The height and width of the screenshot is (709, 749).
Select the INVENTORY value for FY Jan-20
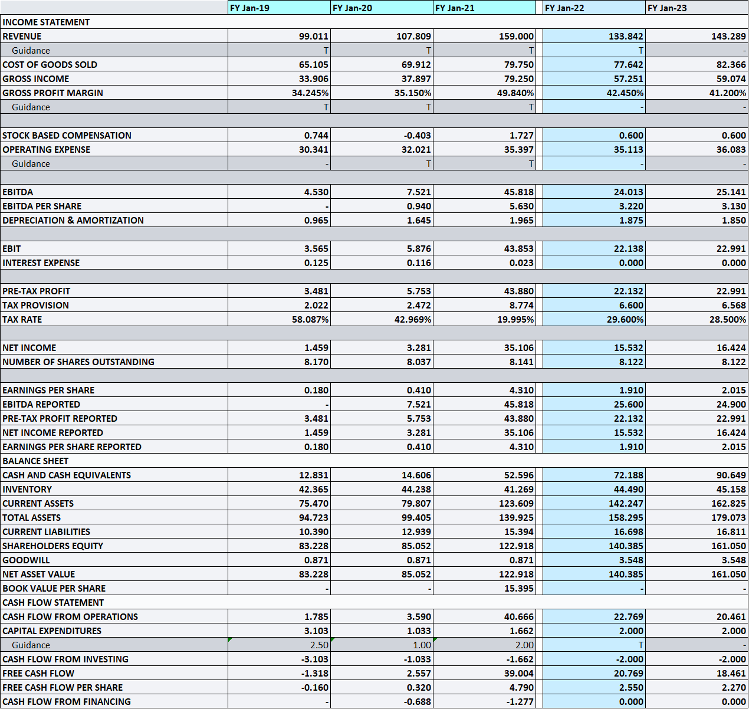(382, 489)
